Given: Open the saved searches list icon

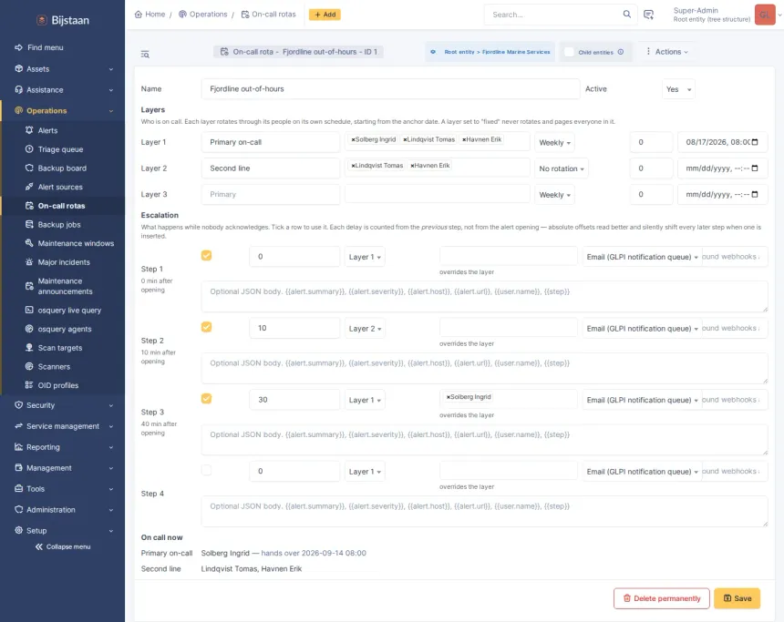Looking at the screenshot, I should pos(648,15).
